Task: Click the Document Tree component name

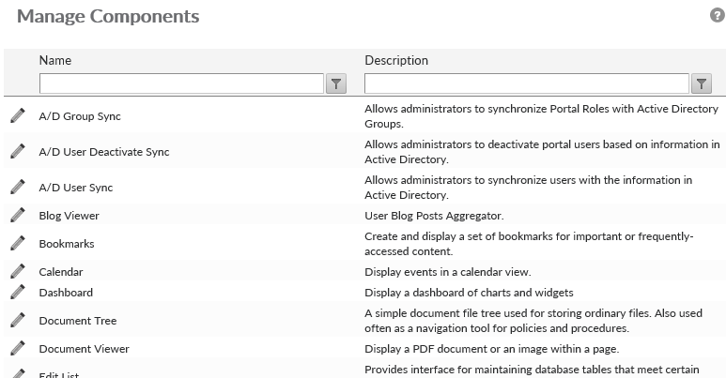Action: click(78, 321)
